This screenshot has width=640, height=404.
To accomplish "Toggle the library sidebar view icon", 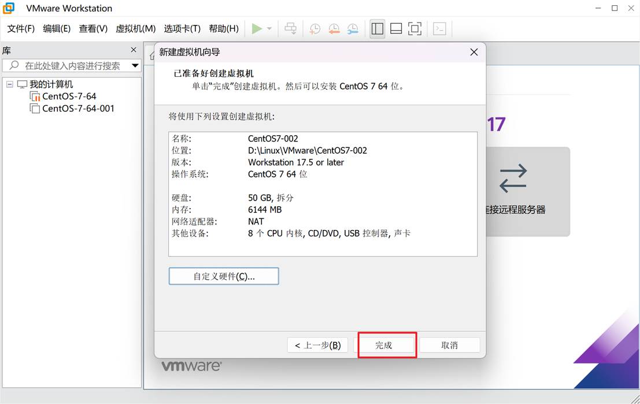I will pyautogui.click(x=377, y=28).
